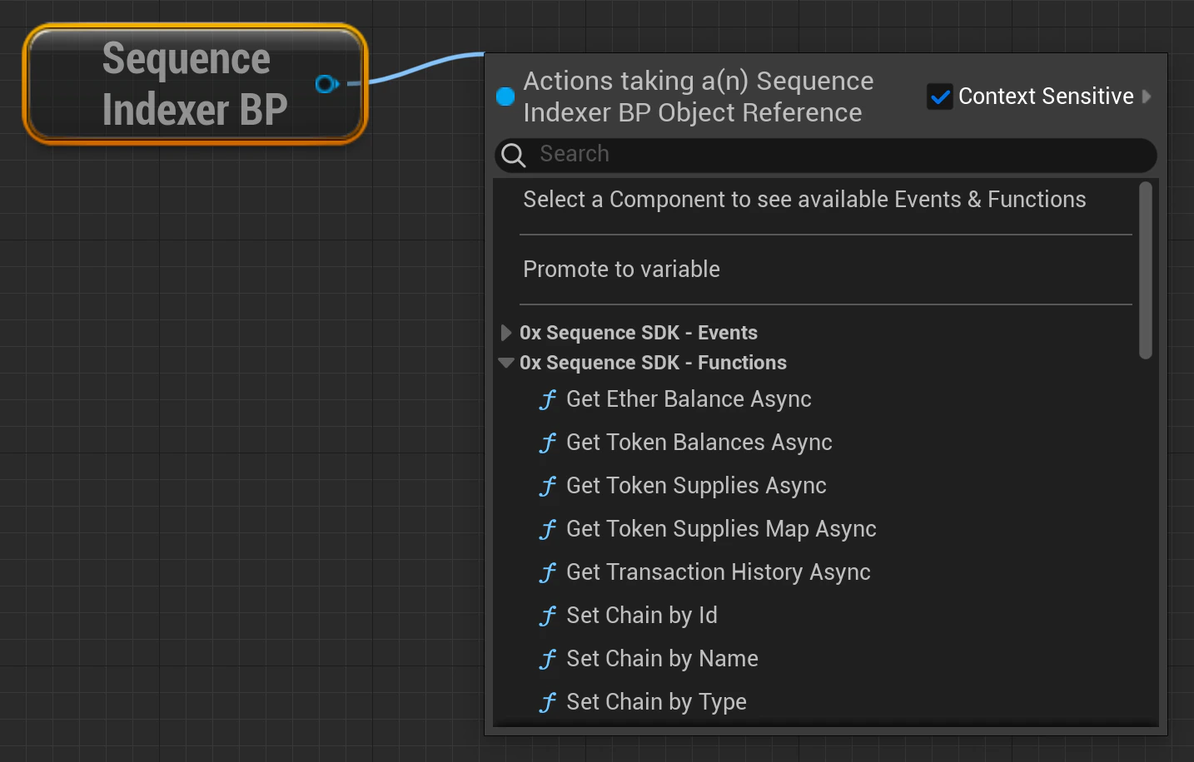Select Promote to variable
This screenshot has height=762, width=1194.
[x=621, y=270]
